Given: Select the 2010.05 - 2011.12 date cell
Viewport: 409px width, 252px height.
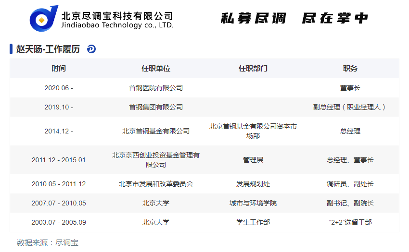Looking at the screenshot, I should coord(59,184).
